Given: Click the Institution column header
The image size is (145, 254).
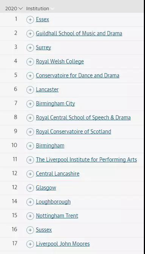Looking at the screenshot, I should 38,8.
